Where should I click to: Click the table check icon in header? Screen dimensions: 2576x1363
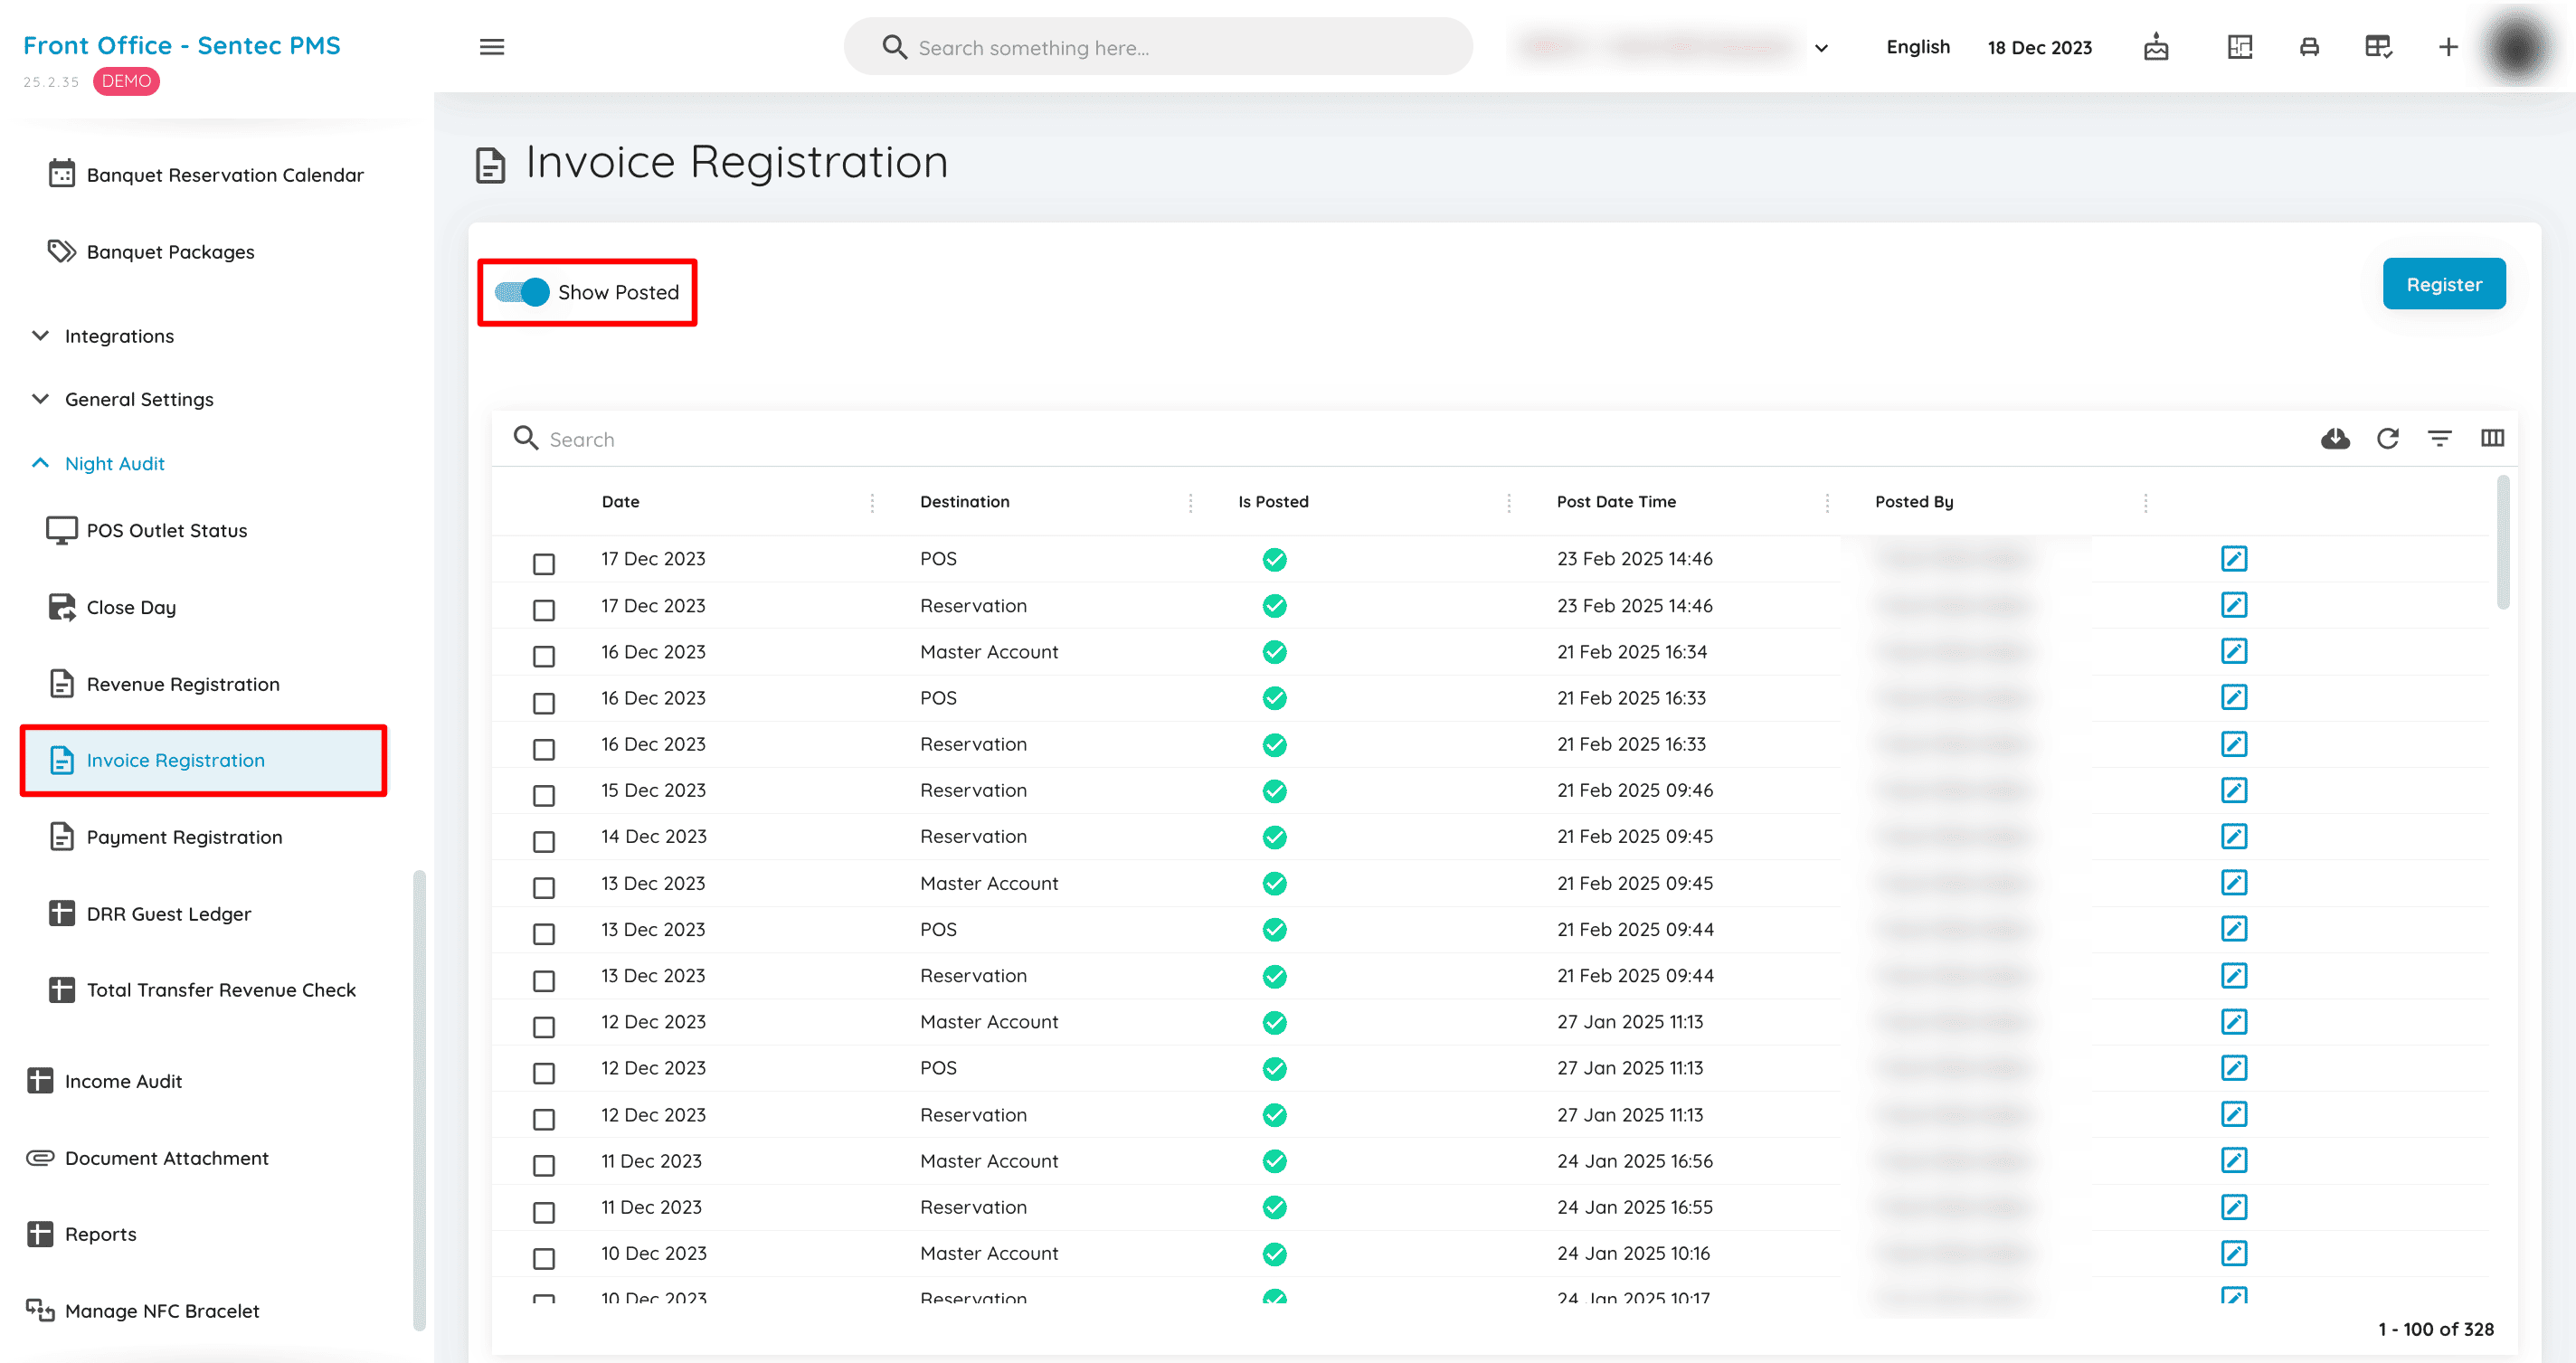2378,47
